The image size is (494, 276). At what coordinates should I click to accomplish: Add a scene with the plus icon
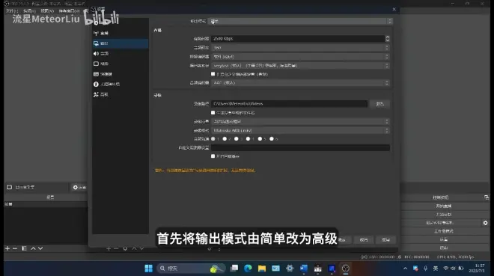click(x=7, y=248)
